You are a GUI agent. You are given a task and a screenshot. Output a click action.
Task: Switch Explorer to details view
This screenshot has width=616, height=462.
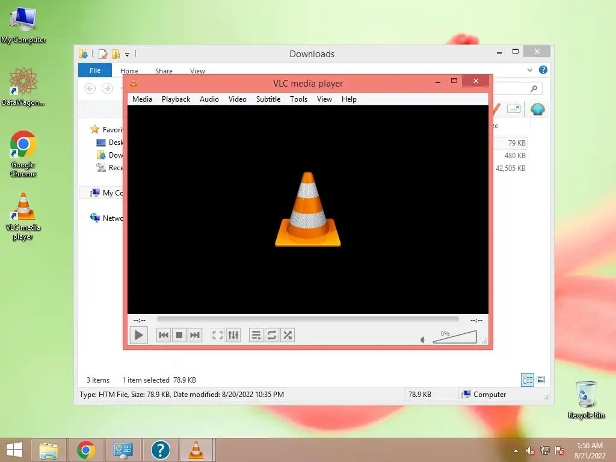point(527,380)
